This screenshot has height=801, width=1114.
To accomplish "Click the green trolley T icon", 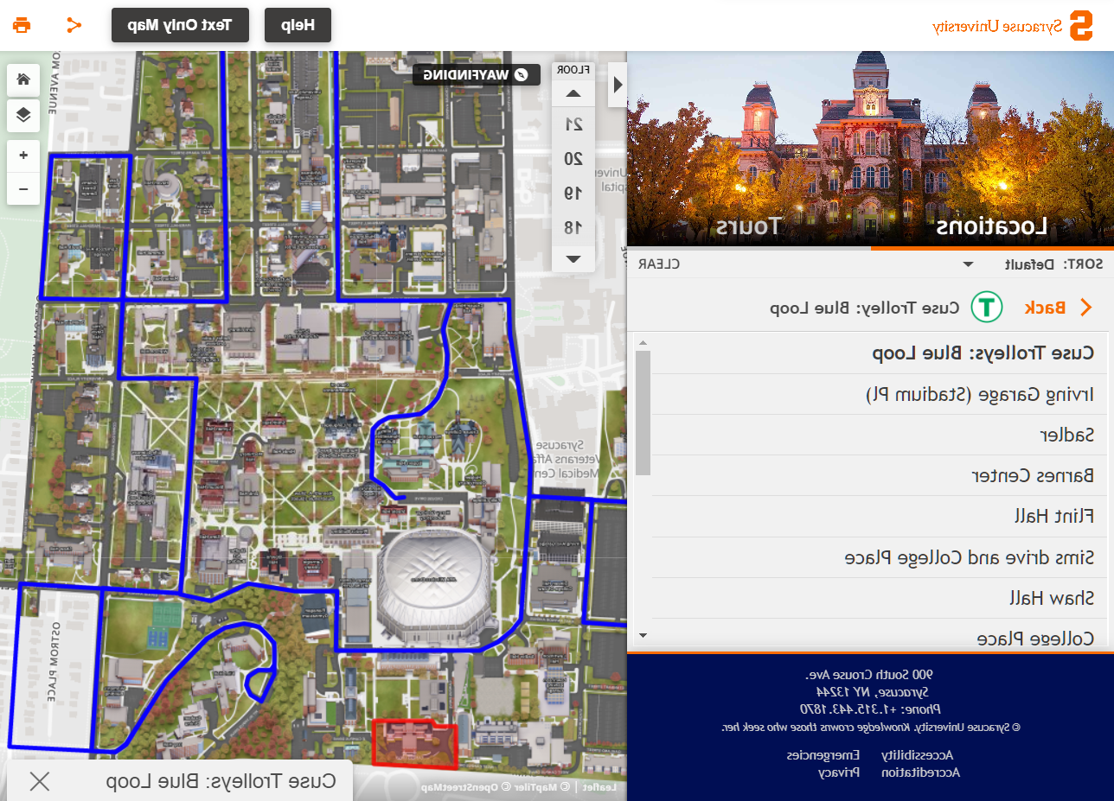I will pos(986,308).
